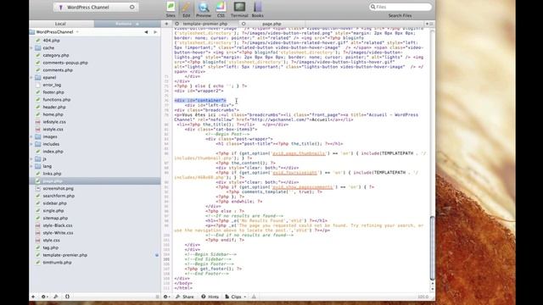Switch to the Remote files tab
This screenshot has width=543, height=305.
click(x=127, y=24)
